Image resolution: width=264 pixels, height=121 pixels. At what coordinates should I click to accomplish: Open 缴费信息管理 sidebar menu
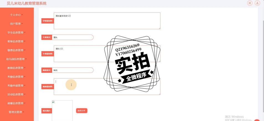coord(16,50)
